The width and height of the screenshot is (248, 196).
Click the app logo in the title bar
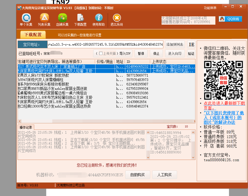coord(19,8)
